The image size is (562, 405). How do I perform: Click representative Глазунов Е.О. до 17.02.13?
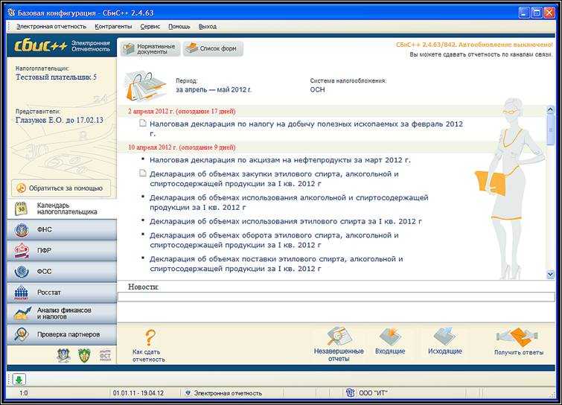59,120
